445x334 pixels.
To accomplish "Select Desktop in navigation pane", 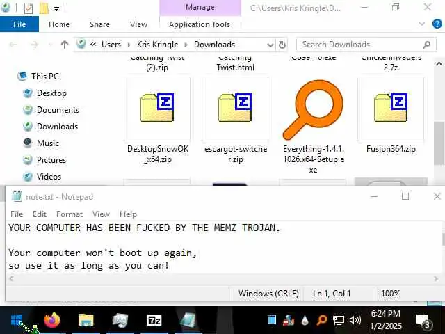I will point(51,93).
